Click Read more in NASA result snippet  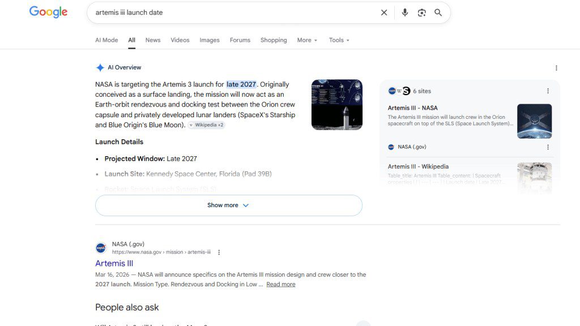click(281, 284)
